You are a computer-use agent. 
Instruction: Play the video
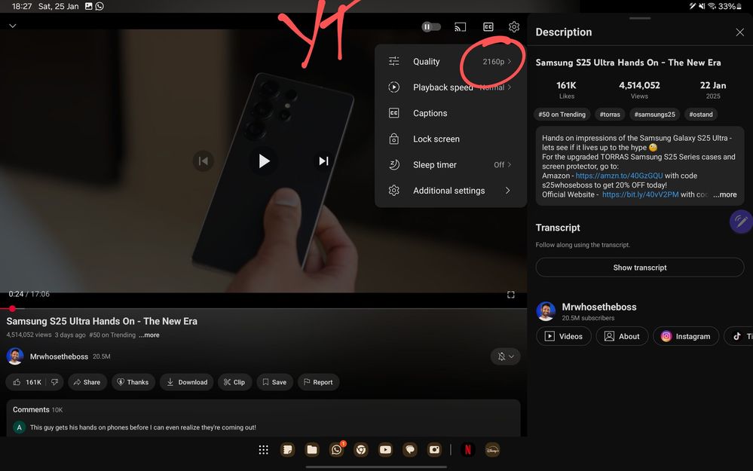264,161
